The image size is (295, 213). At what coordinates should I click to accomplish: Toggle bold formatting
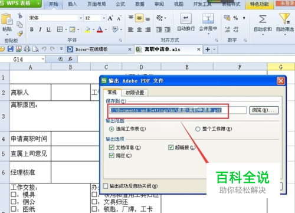31,30
